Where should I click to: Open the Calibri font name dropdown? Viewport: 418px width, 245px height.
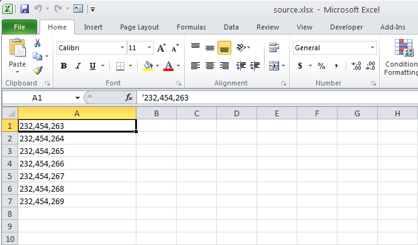pyautogui.click(x=122, y=48)
